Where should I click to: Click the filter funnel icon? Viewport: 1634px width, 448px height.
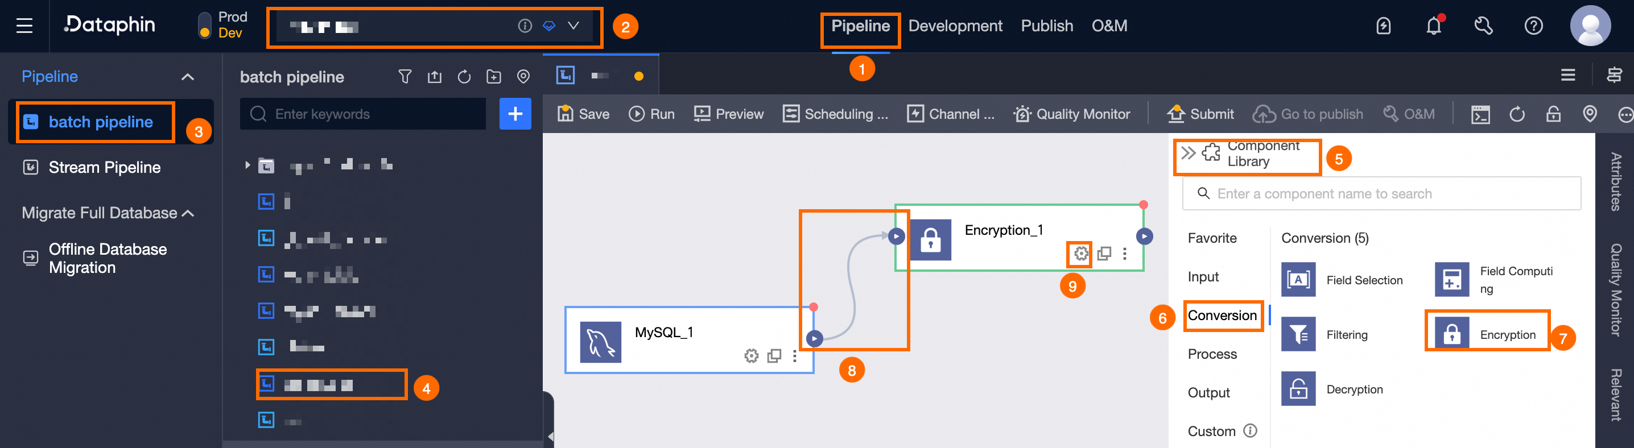coord(405,77)
